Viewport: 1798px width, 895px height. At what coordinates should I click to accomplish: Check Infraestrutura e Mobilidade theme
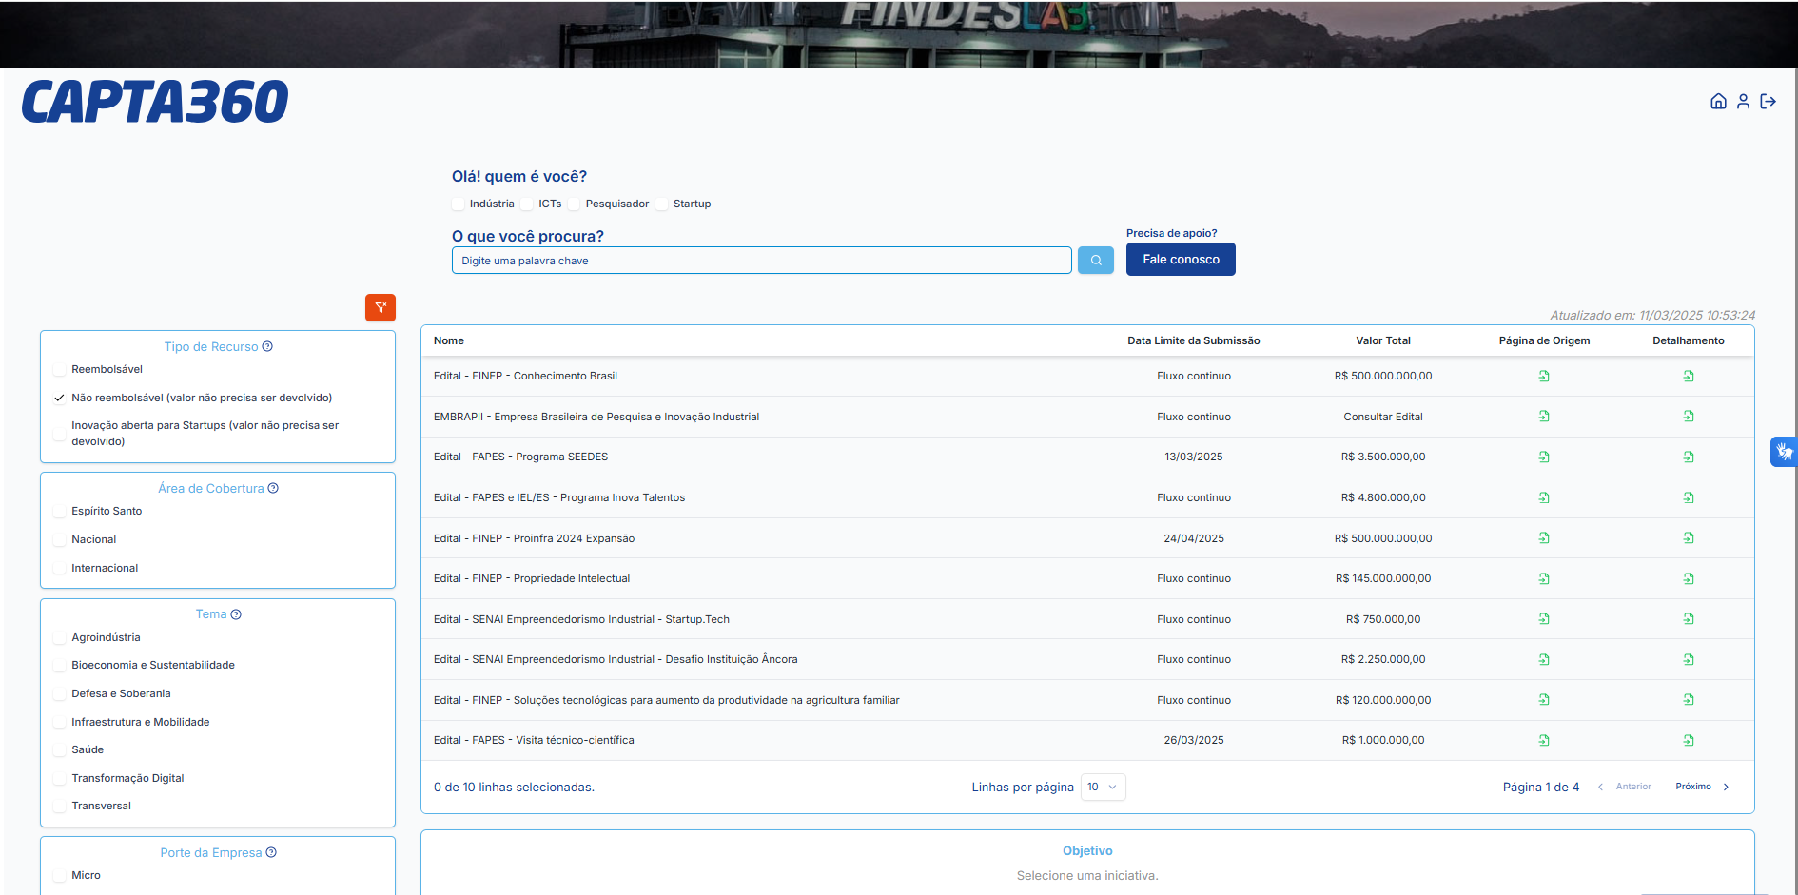60,722
